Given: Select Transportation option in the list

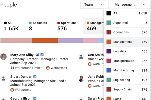Looking at the screenshot, I should coord(127,61).
